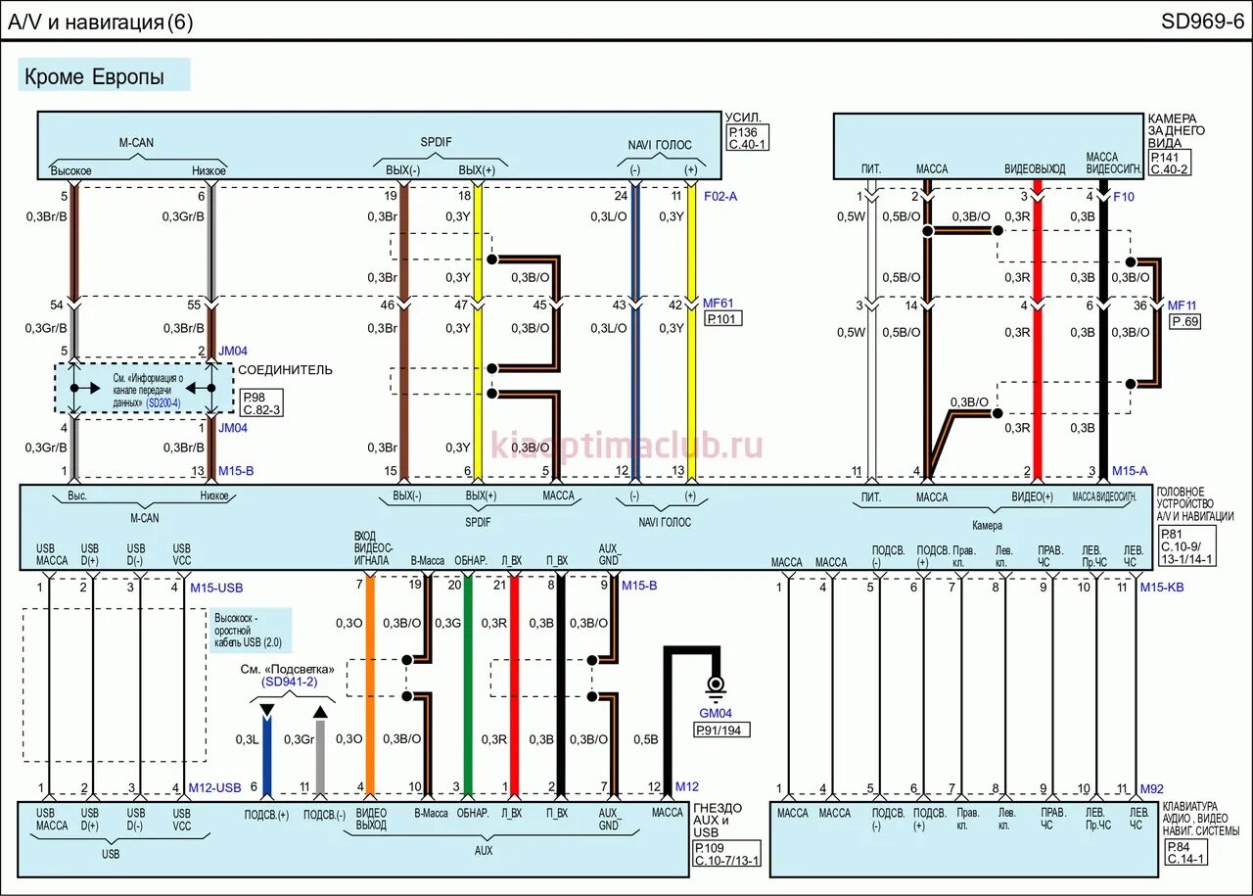Click the wire label 0,3Gr
Viewport: 1253px width, 896px height.
[299, 739]
